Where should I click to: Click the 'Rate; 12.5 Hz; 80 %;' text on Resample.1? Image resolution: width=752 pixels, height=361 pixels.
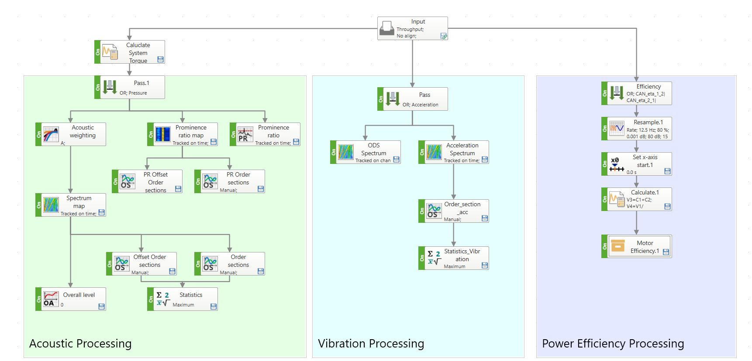pyautogui.click(x=648, y=130)
